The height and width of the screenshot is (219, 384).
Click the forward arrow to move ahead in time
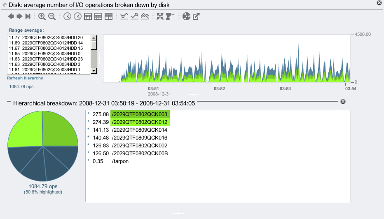pos(19,16)
